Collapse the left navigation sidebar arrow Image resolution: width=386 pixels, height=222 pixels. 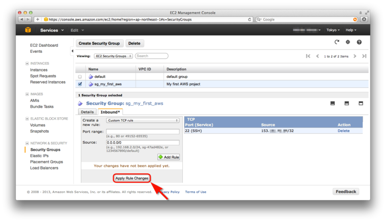tap(72, 51)
